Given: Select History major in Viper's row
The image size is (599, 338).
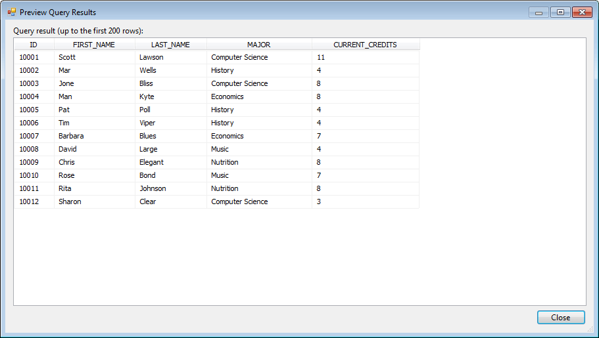Looking at the screenshot, I should [259, 123].
